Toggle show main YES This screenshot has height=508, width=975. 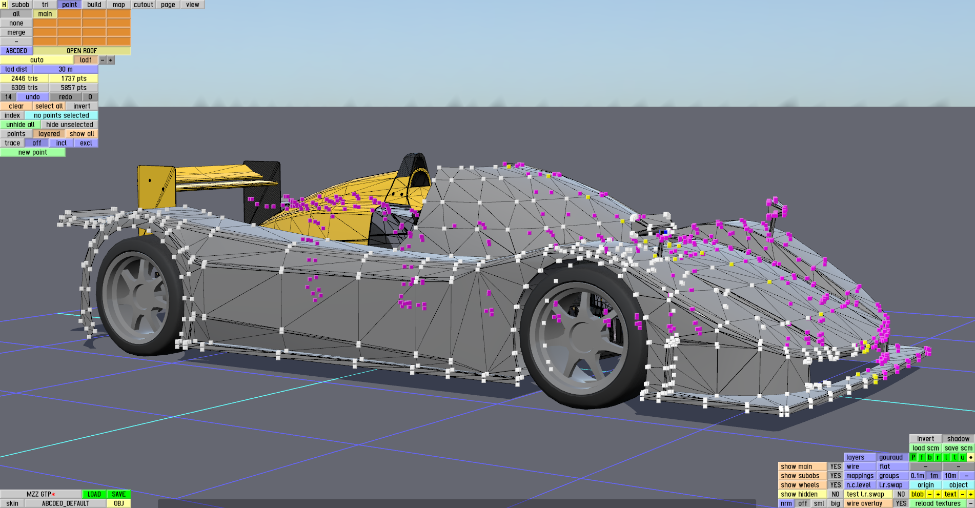836,466
